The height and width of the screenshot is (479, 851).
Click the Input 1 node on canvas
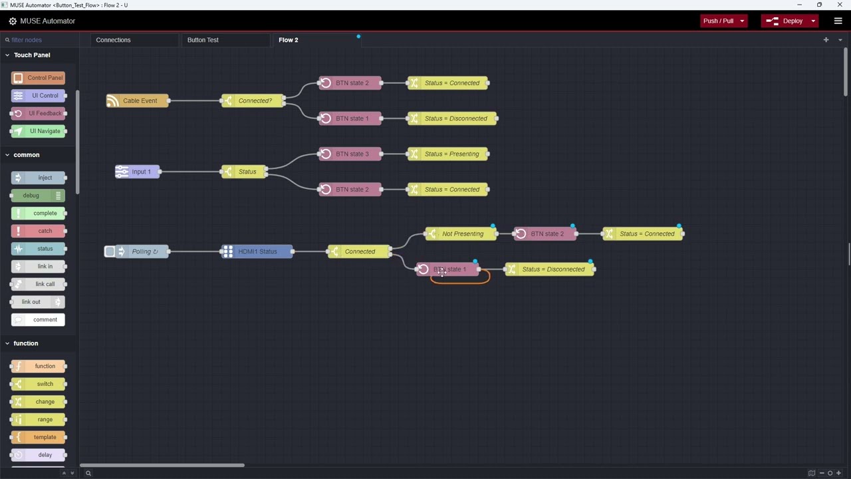138,172
